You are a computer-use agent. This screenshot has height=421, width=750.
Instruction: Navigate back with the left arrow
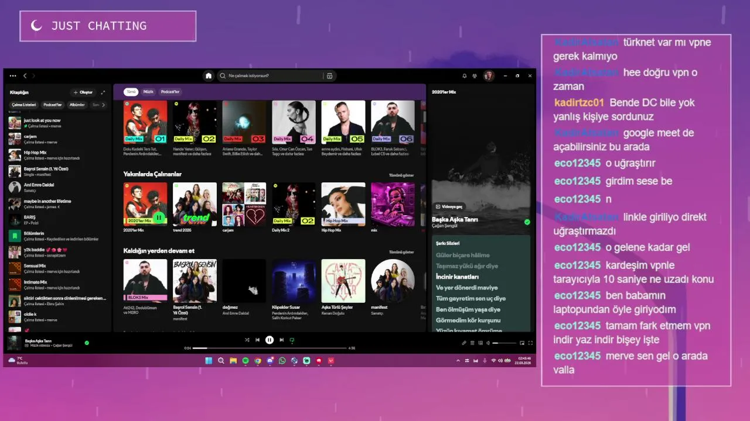click(x=25, y=75)
